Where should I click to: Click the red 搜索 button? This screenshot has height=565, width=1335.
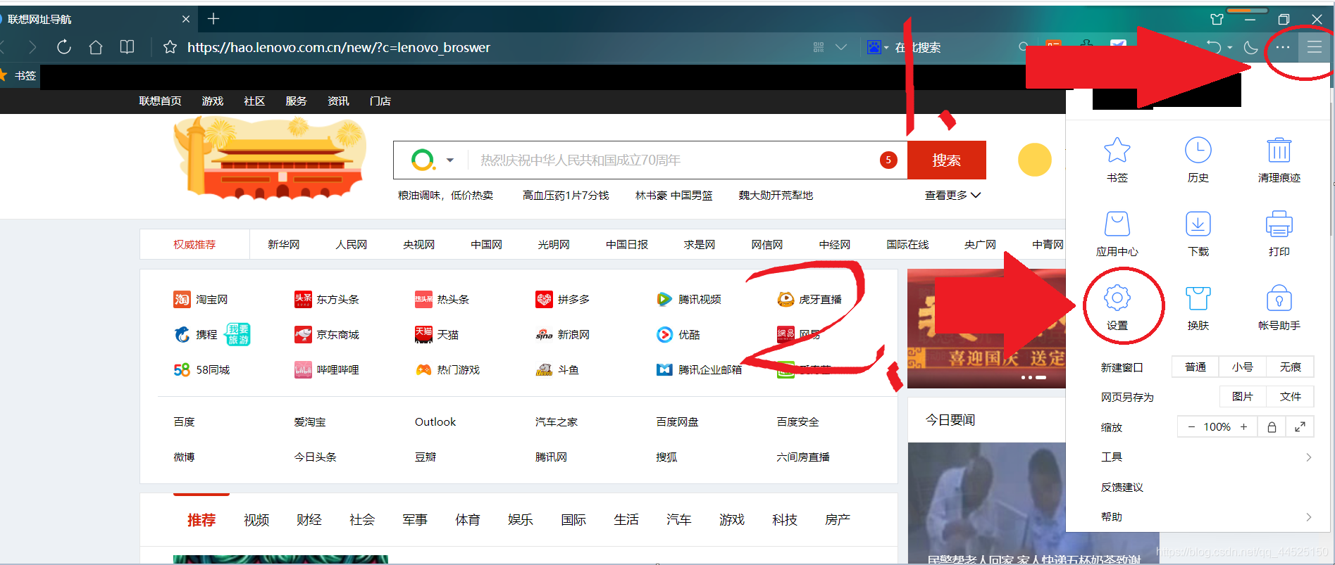click(x=946, y=160)
